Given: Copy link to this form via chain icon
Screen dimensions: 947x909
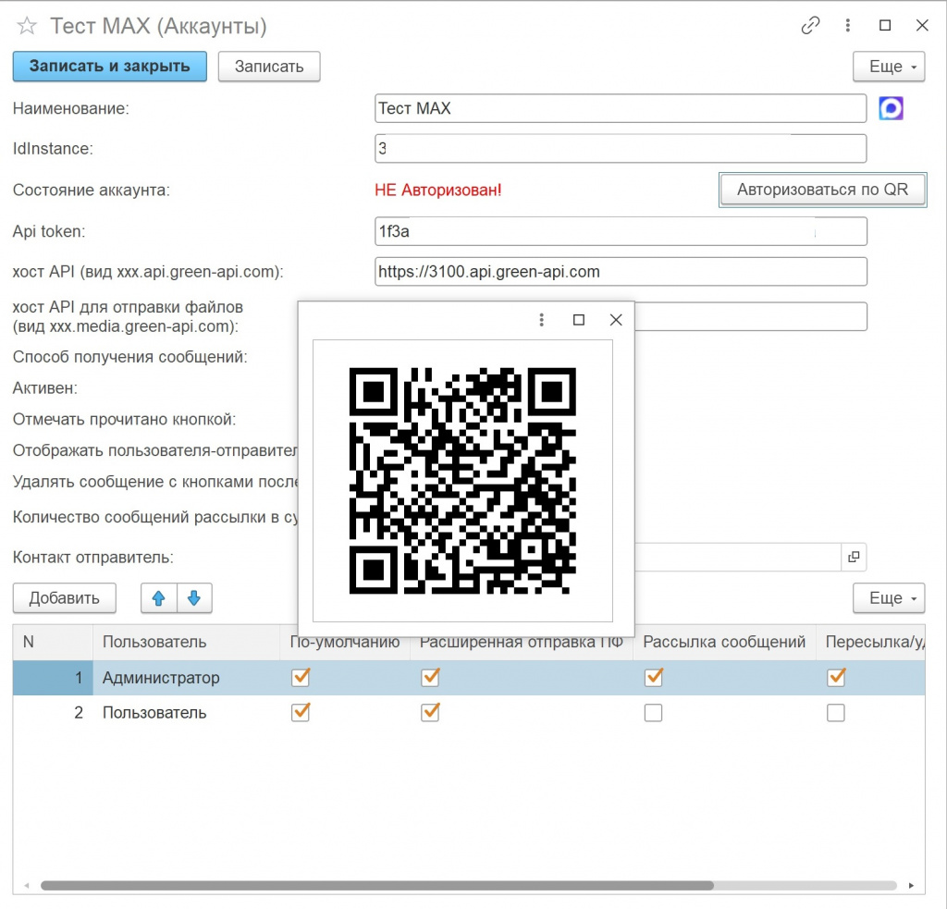Looking at the screenshot, I should [x=810, y=25].
